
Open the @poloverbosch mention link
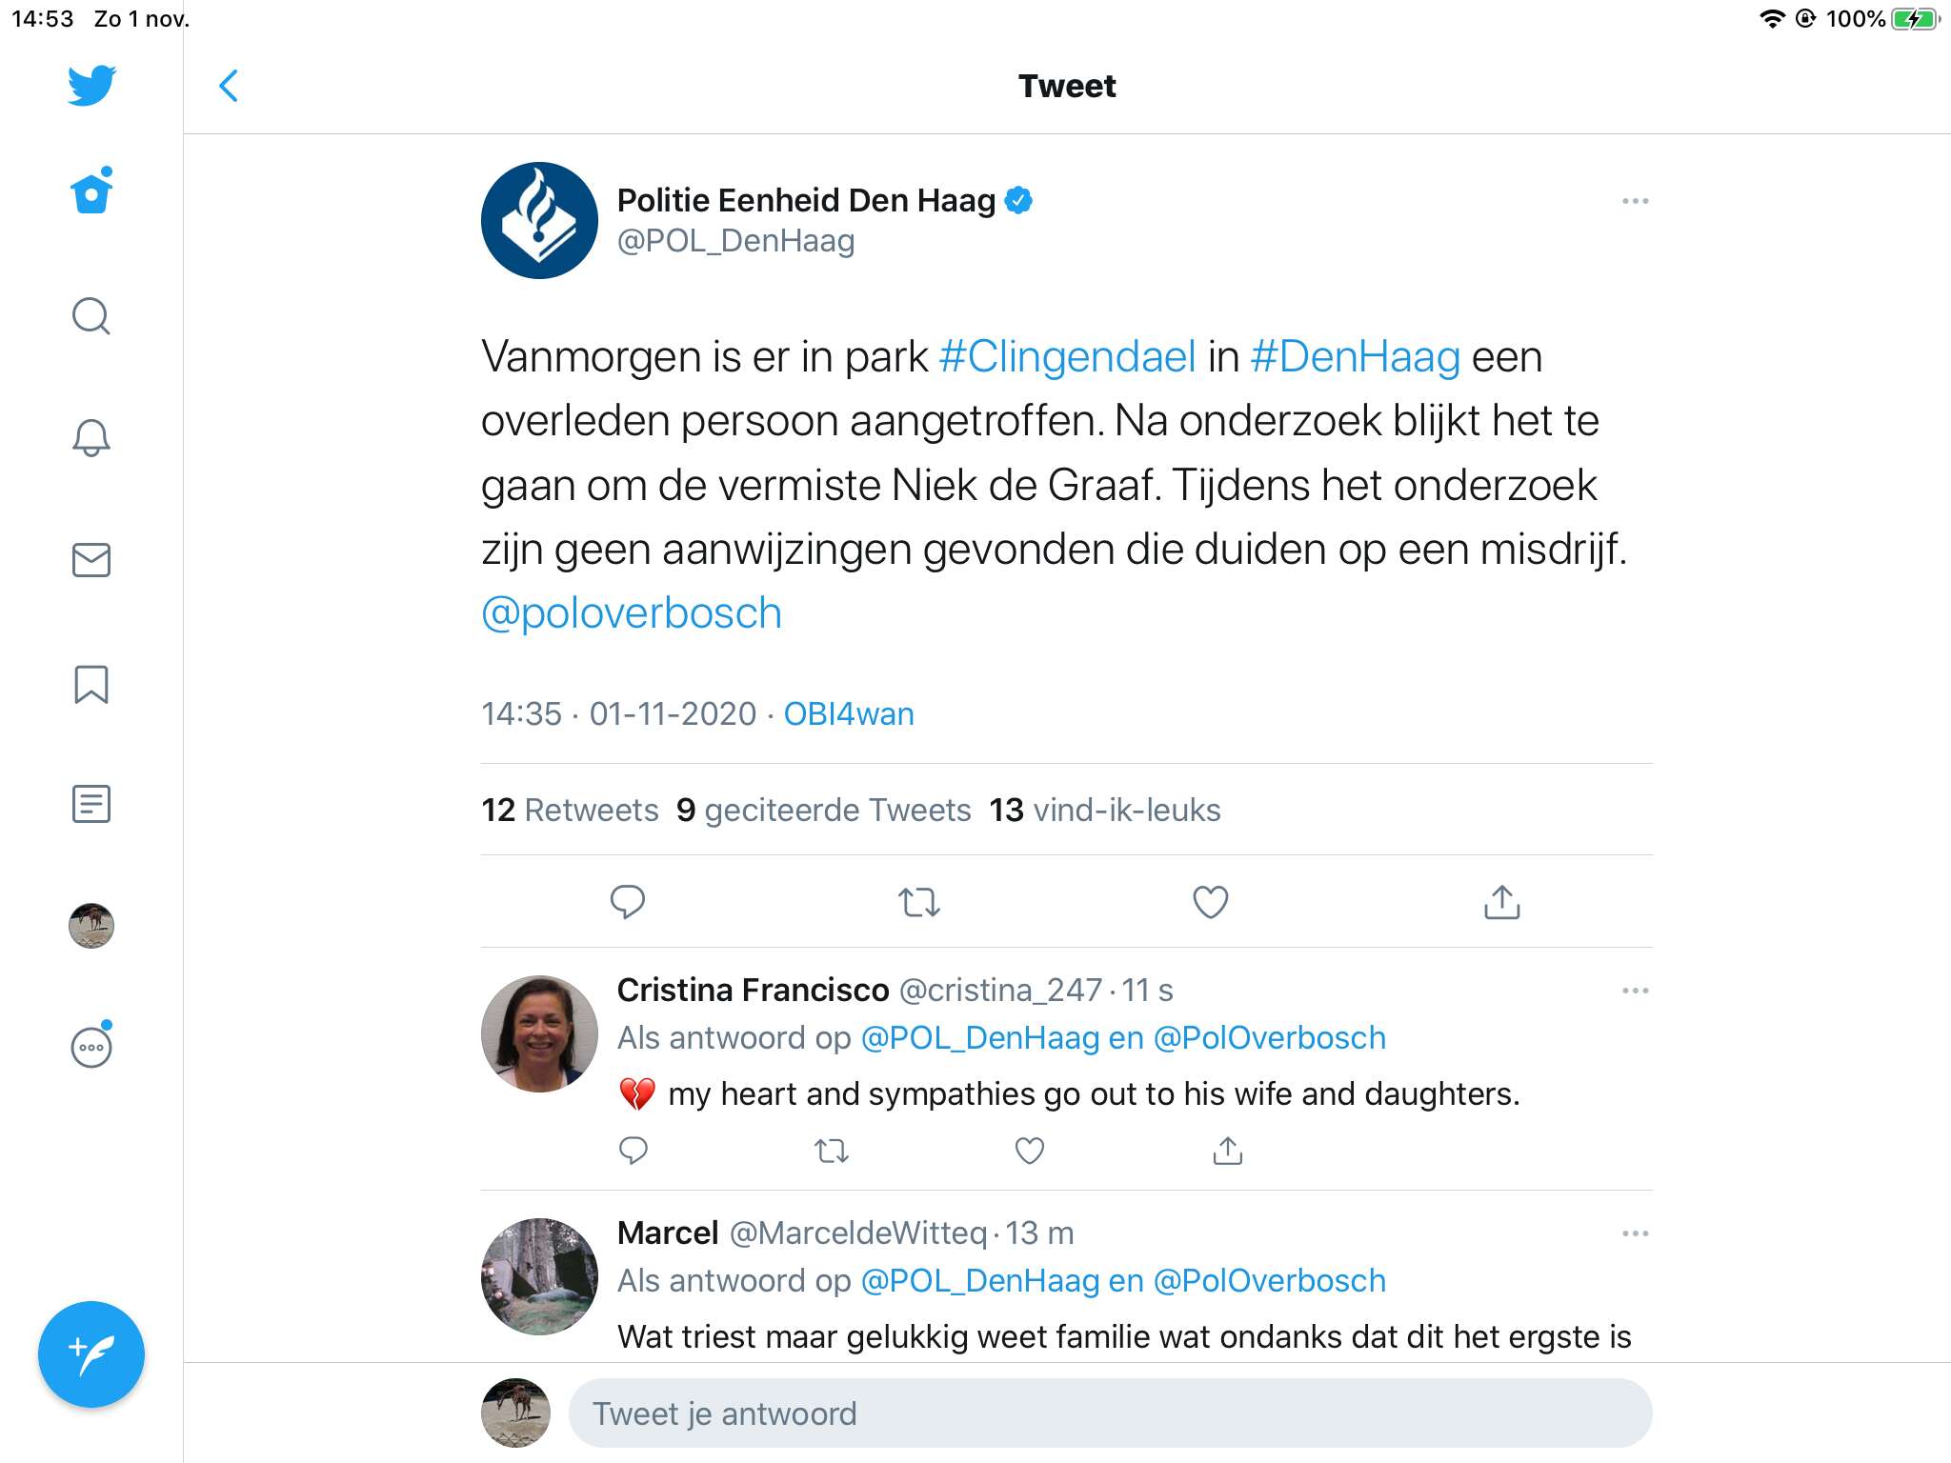click(x=632, y=613)
